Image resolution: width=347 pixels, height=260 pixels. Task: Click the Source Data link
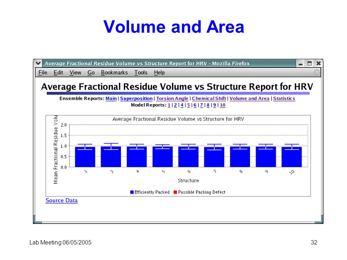click(x=61, y=200)
